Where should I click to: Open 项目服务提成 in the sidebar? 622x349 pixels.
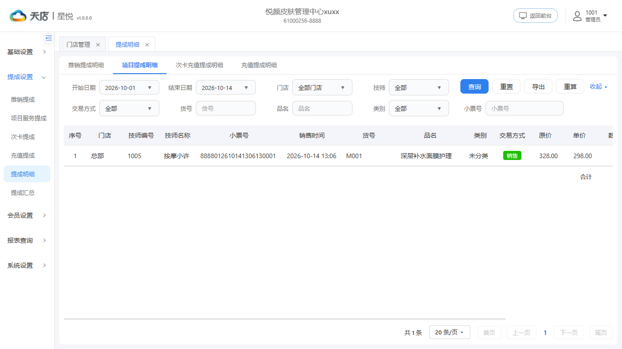27,118
